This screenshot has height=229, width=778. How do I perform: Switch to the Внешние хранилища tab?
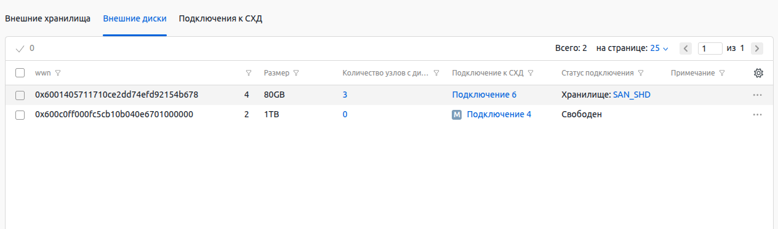pos(48,18)
